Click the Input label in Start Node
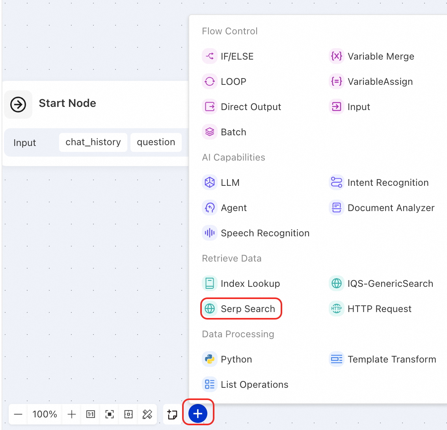 click(25, 143)
